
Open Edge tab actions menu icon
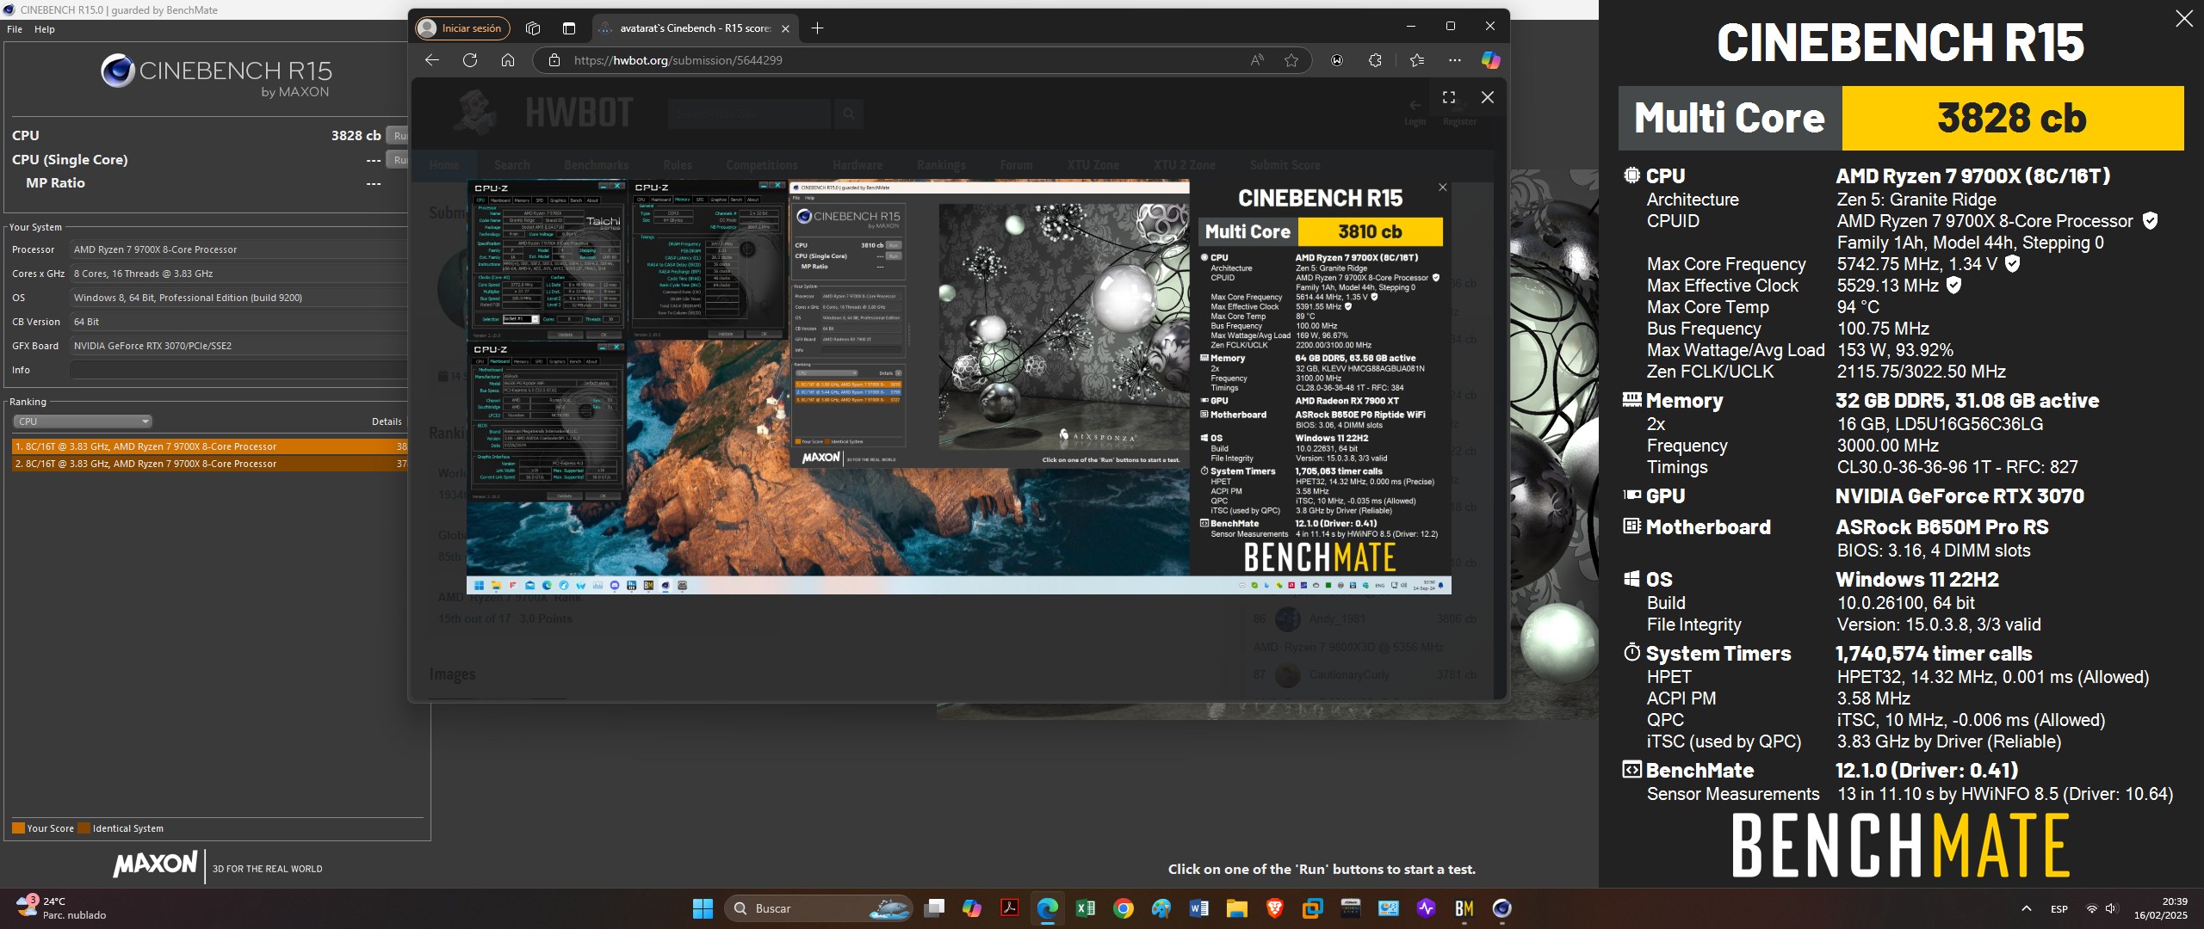569,28
